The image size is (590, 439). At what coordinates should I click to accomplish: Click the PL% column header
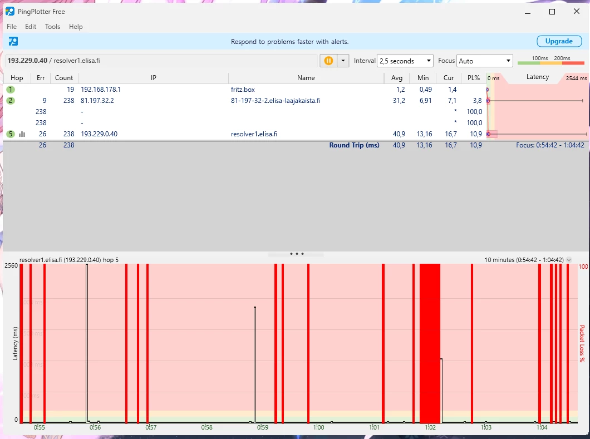point(473,78)
